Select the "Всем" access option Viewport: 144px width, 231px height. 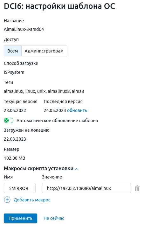pos(13,51)
